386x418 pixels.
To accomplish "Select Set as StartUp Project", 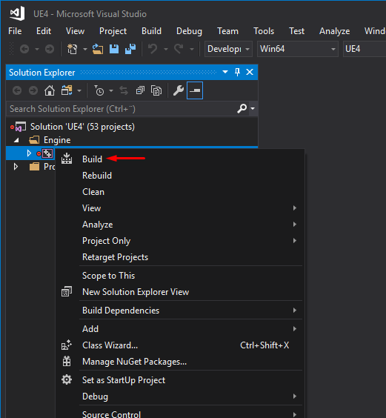I will [x=124, y=380].
